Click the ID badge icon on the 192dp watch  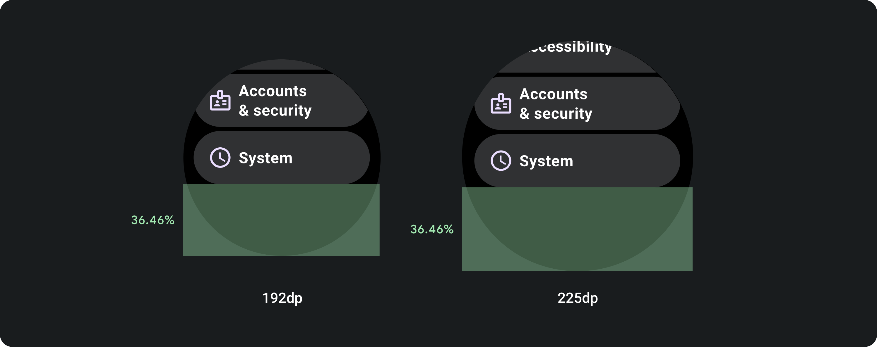pyautogui.click(x=220, y=101)
